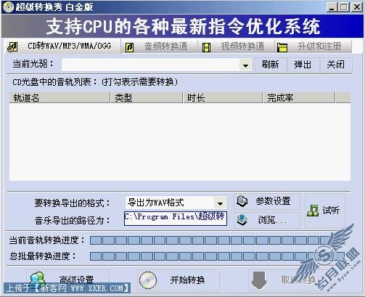This screenshot has width=365, height=297.
Task: Click the film strip icon on 视频转换通 tab
Action: 206,47
